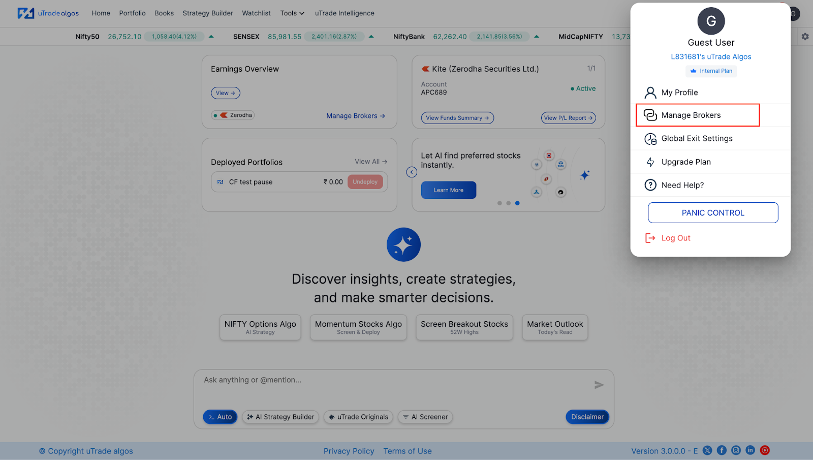Click the Learn More button
This screenshot has height=460, width=813.
click(449, 190)
